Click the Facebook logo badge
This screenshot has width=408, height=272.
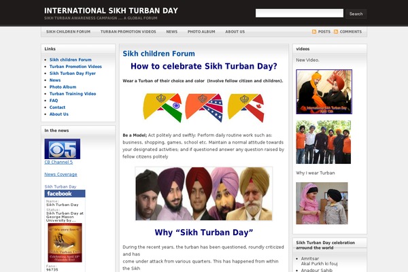tap(65, 194)
